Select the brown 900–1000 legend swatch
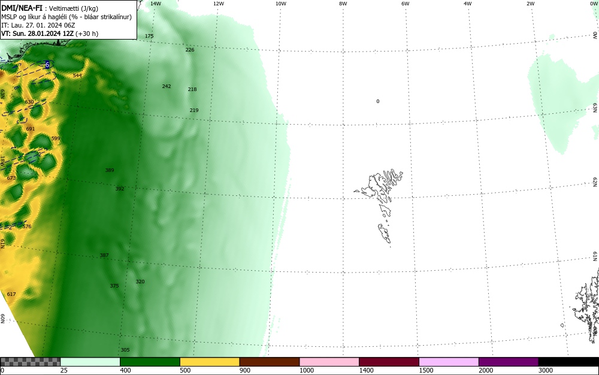This screenshot has width=599, height=375. pyautogui.click(x=270, y=362)
